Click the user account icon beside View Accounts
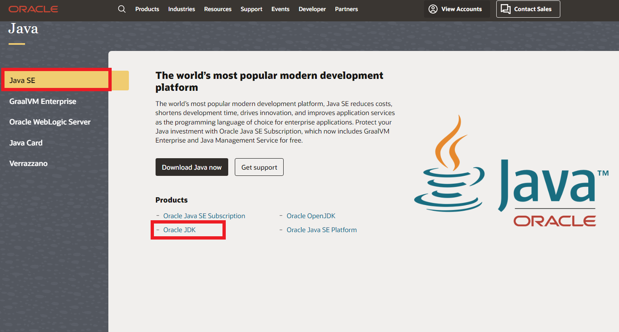 click(x=433, y=9)
